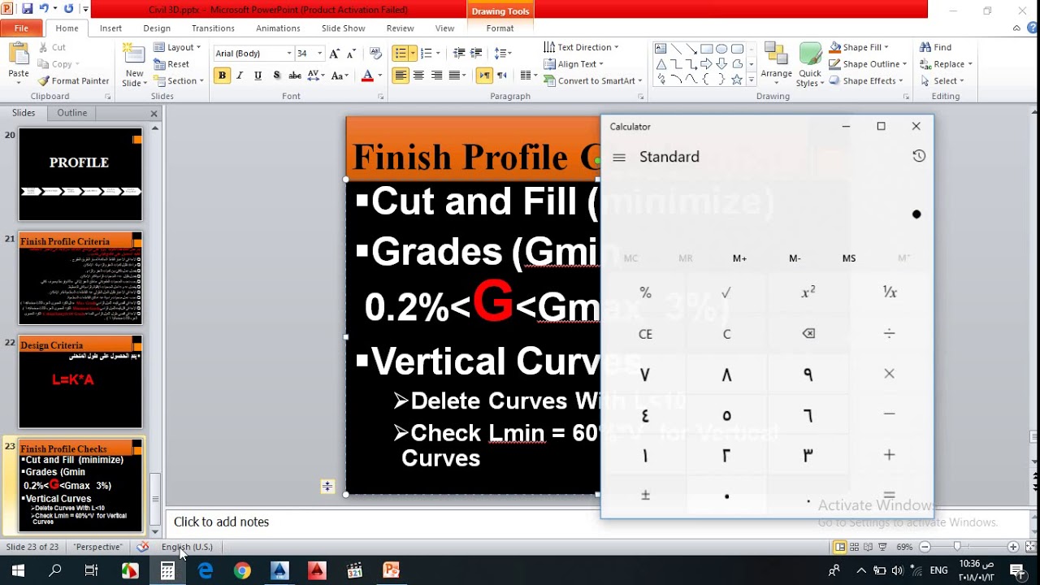The width and height of the screenshot is (1040, 585).
Task: Open the spell check status icon
Action: (x=143, y=547)
